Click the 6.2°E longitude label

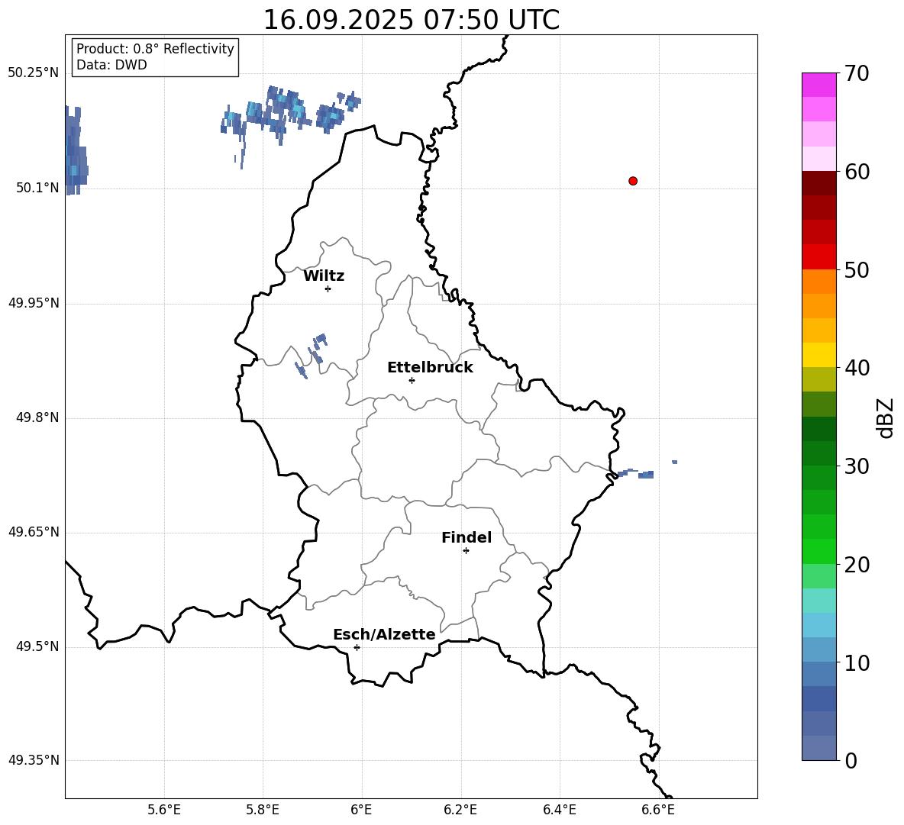point(460,810)
